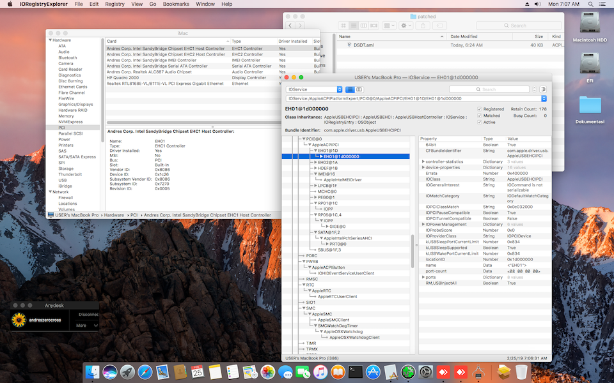Click the Anydesk Disconnect button
The height and width of the screenshot is (383, 614).
point(88,314)
